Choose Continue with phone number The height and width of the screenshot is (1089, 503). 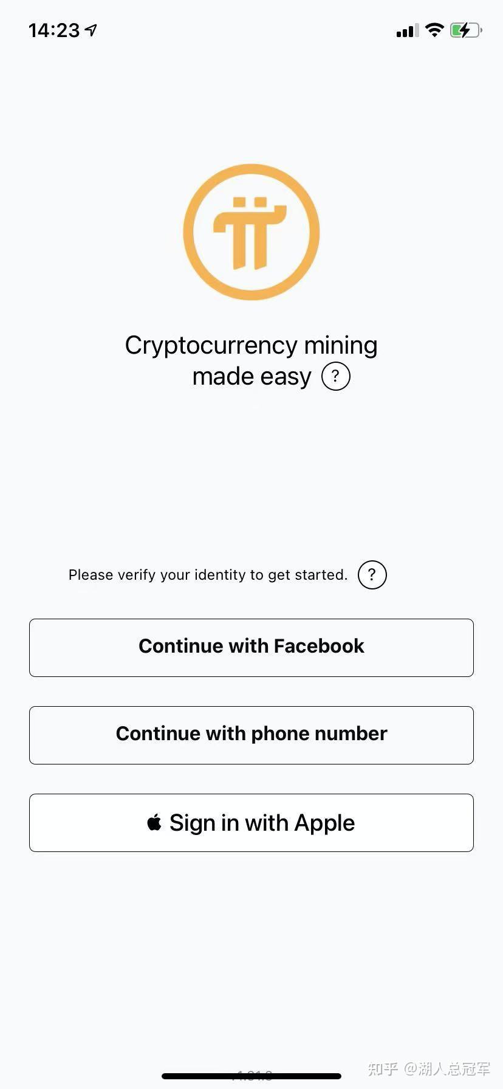(x=251, y=735)
